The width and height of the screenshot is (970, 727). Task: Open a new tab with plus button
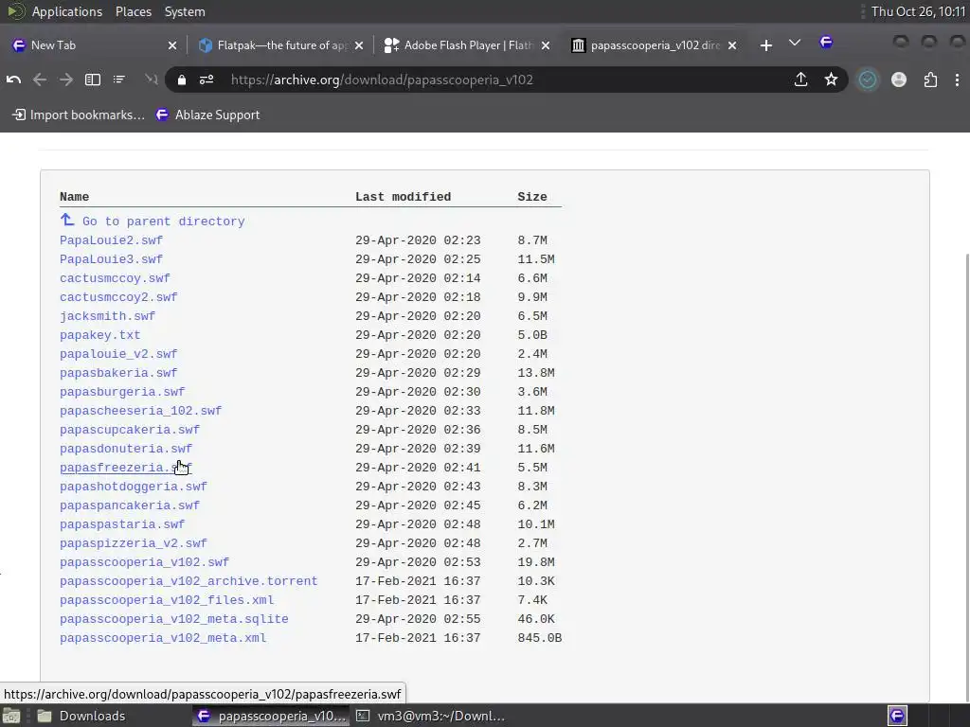765,45
